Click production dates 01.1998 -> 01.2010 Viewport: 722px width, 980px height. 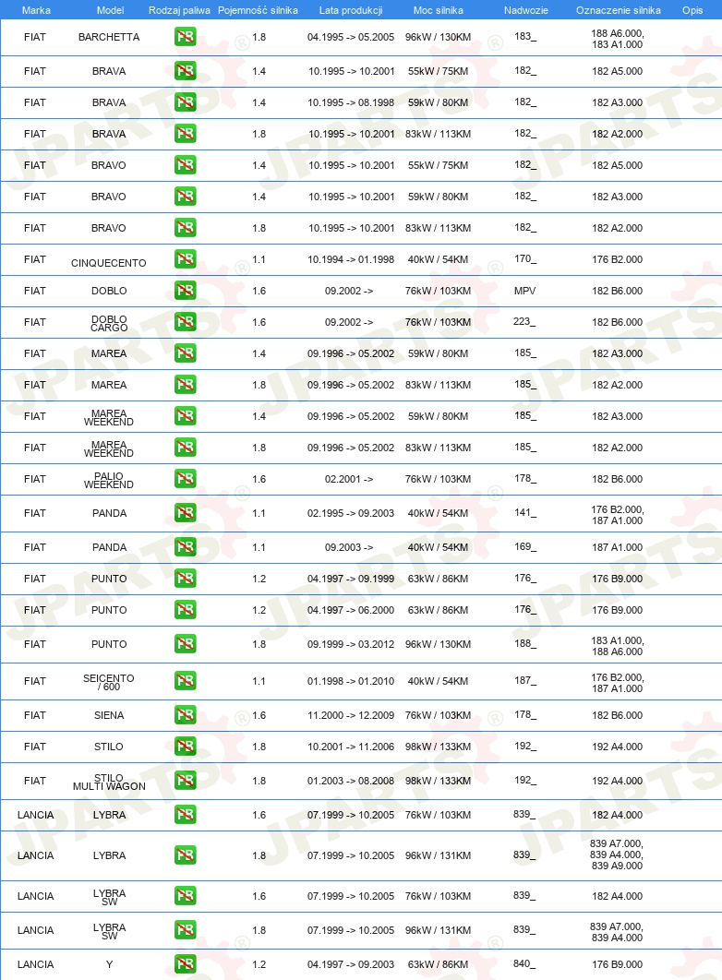(x=351, y=681)
